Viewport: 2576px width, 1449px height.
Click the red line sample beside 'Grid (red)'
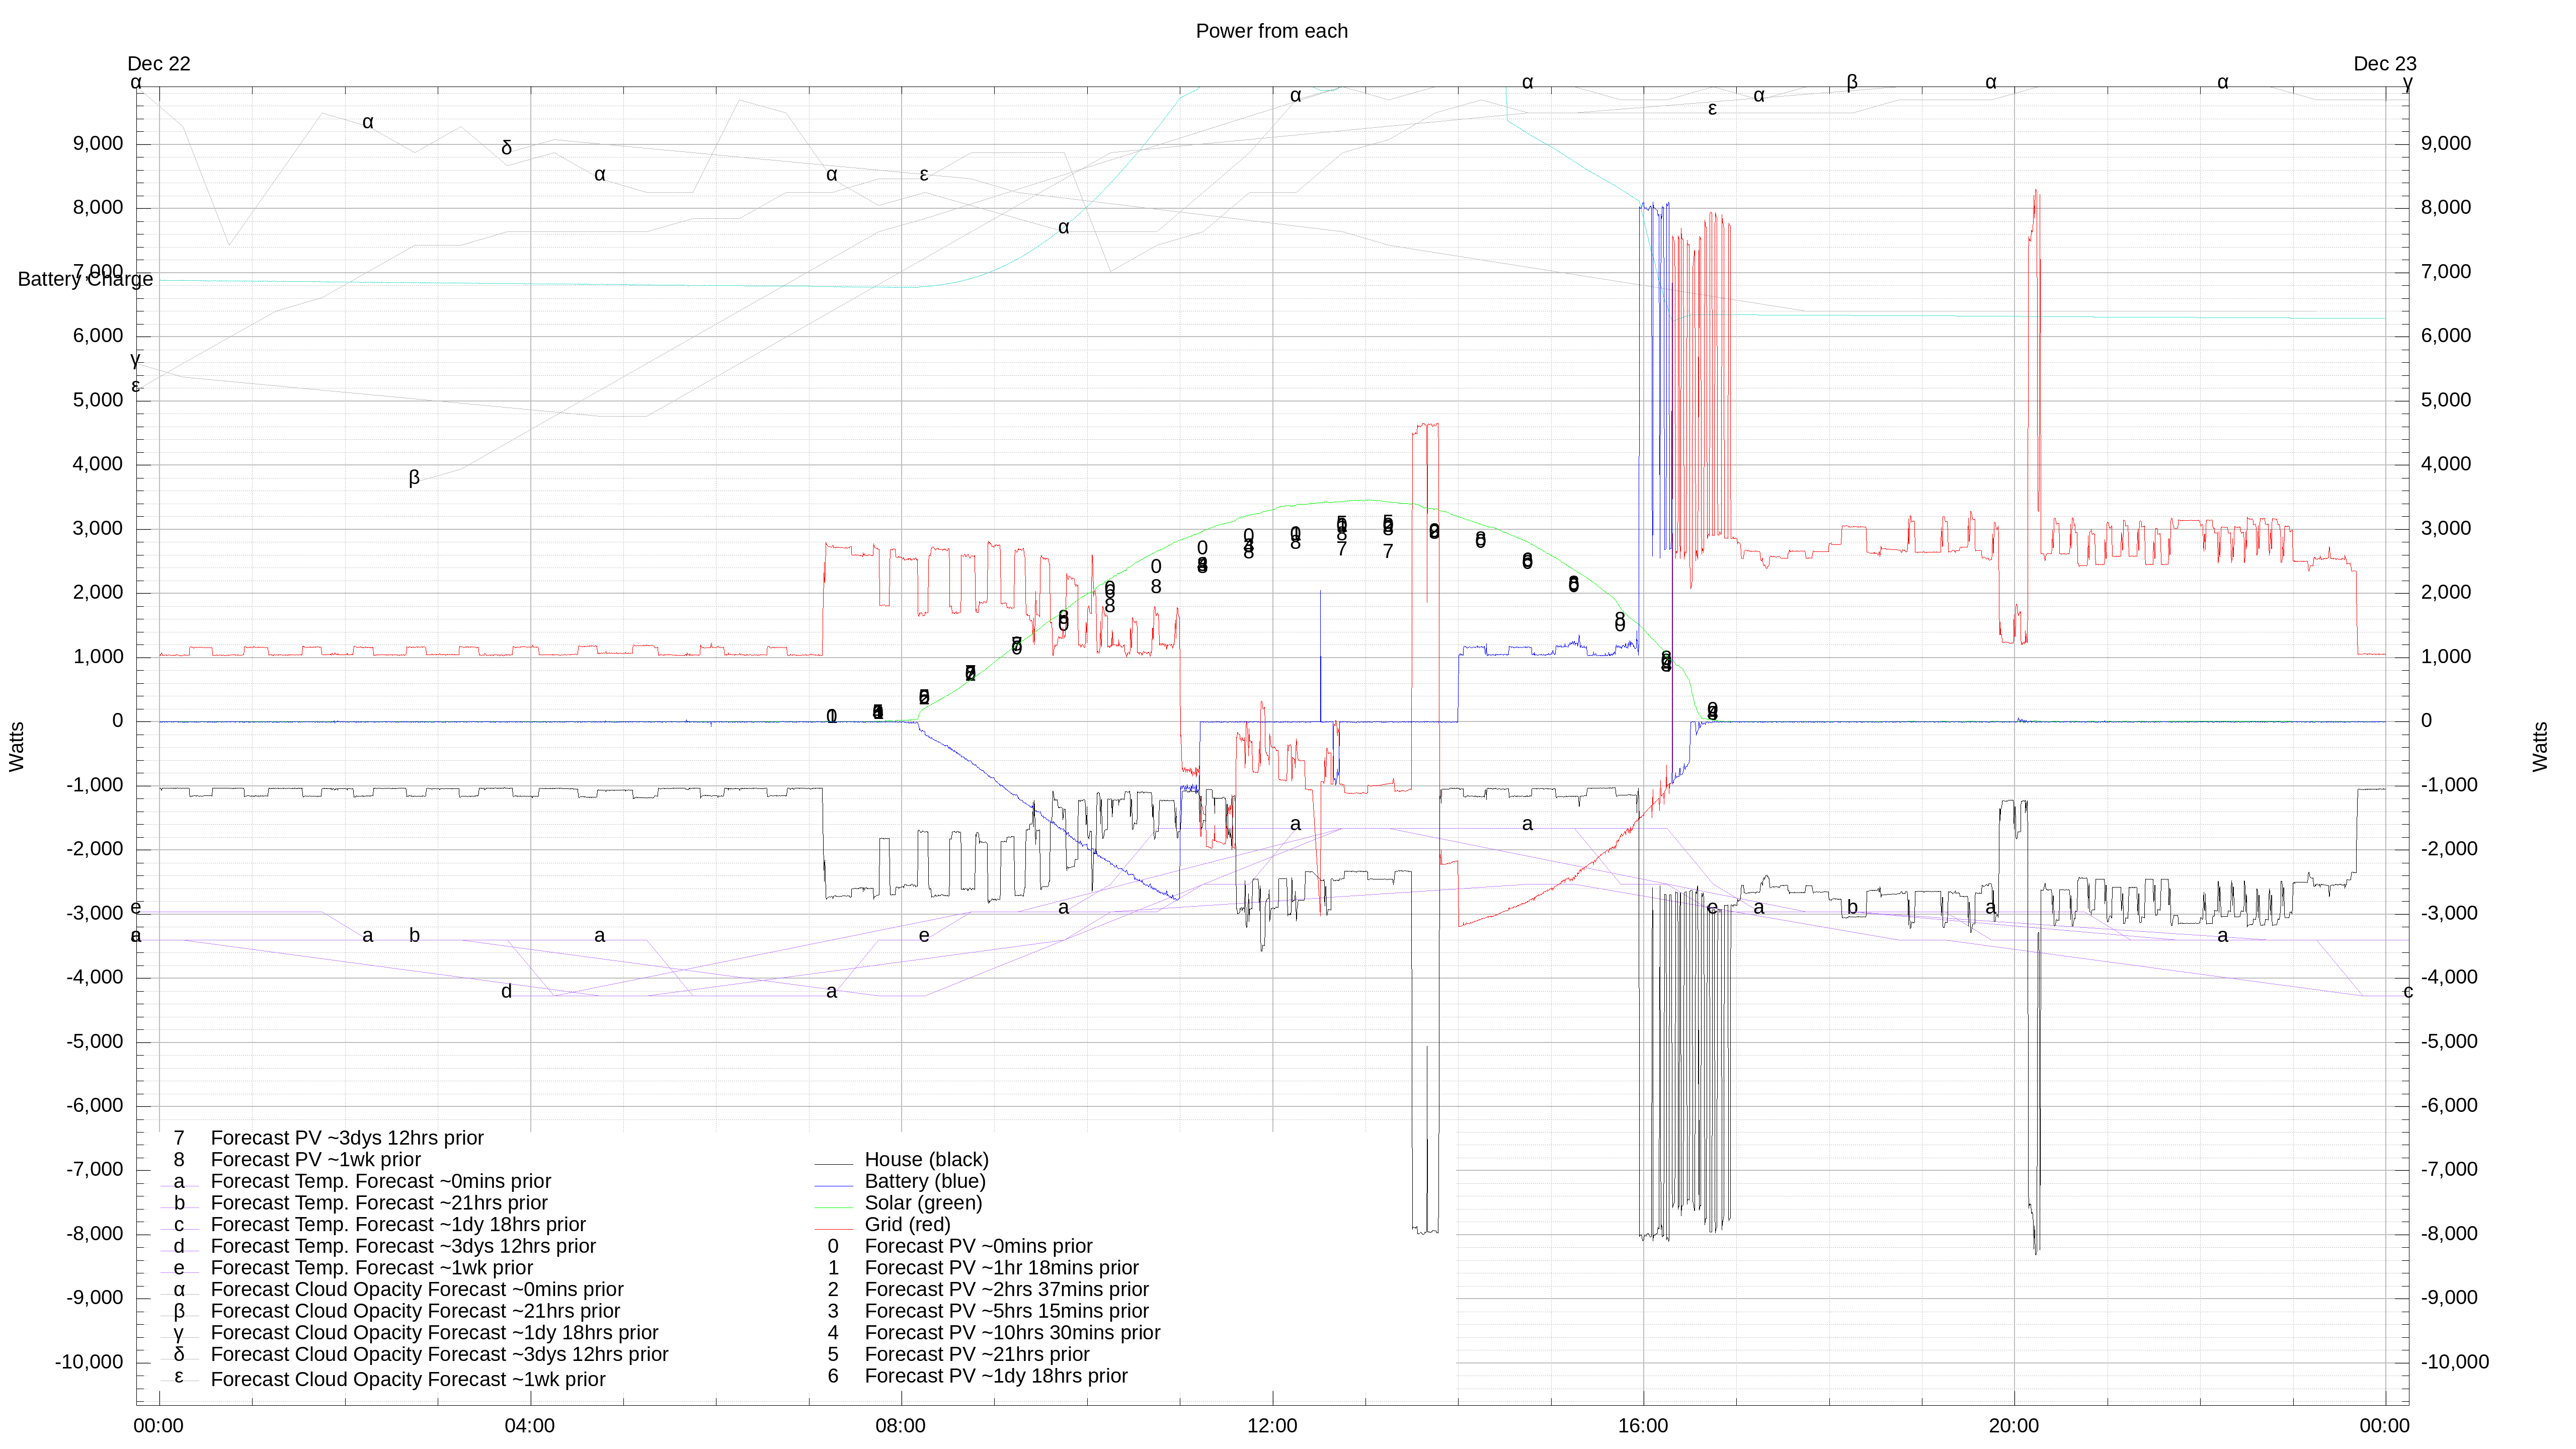pyautogui.click(x=833, y=1229)
